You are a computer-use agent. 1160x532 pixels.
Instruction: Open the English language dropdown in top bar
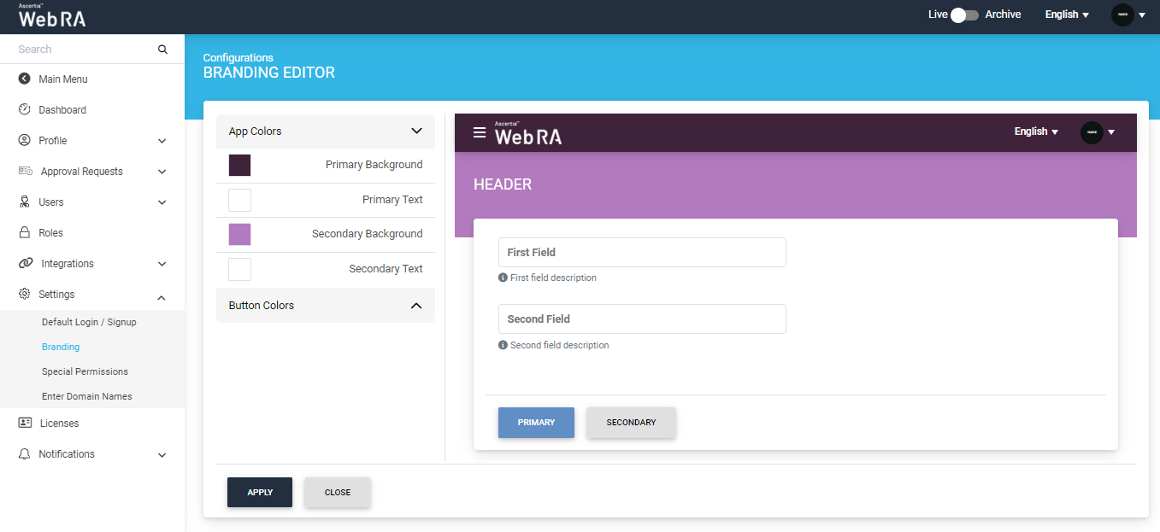point(1067,15)
